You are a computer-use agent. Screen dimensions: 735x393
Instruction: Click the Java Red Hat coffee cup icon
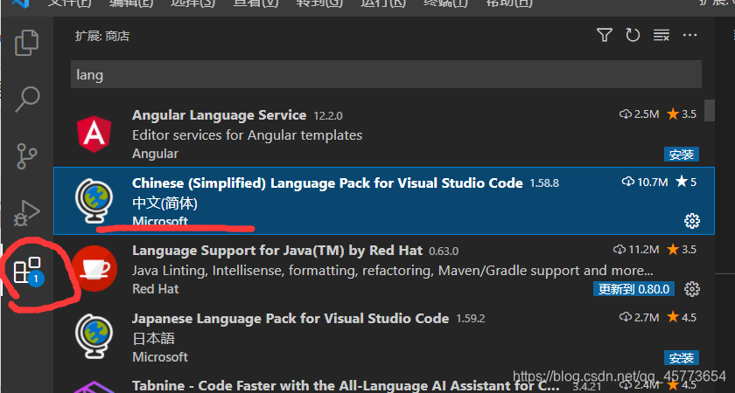pyautogui.click(x=94, y=269)
